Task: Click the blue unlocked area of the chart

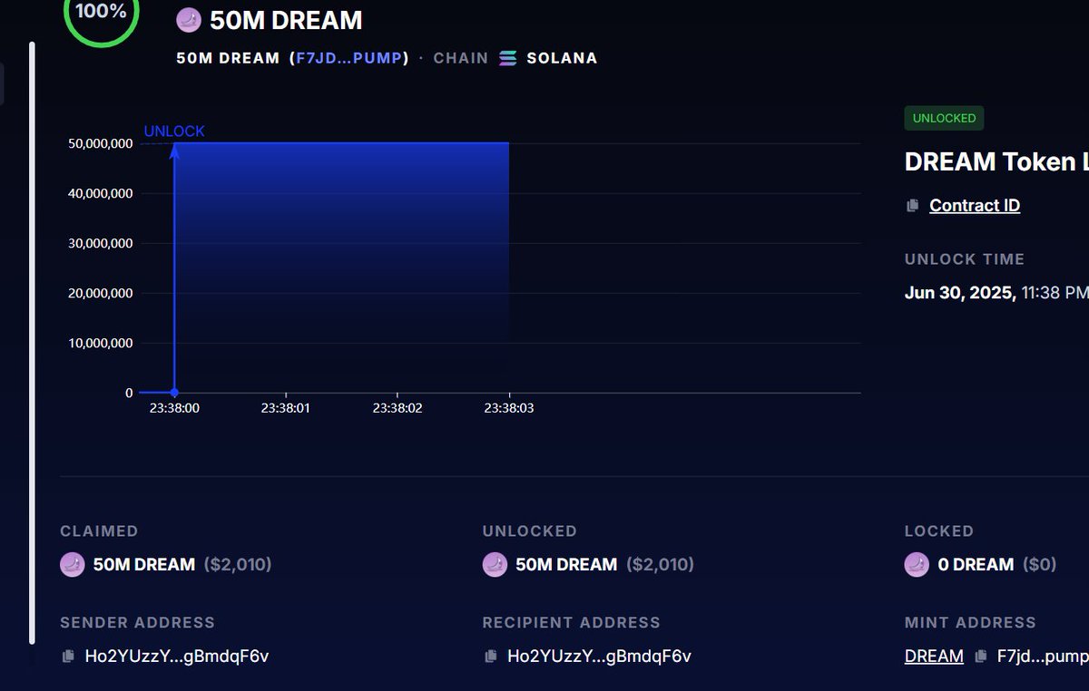Action: coord(341,267)
